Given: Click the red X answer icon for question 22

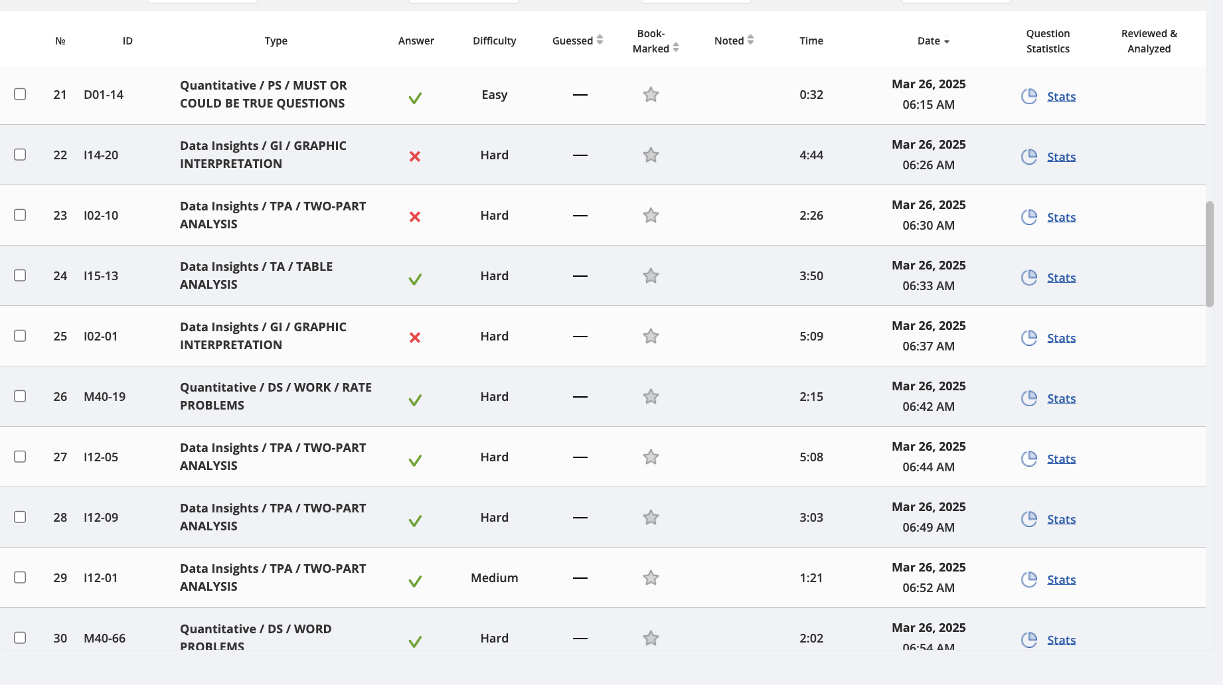Looking at the screenshot, I should (x=416, y=157).
